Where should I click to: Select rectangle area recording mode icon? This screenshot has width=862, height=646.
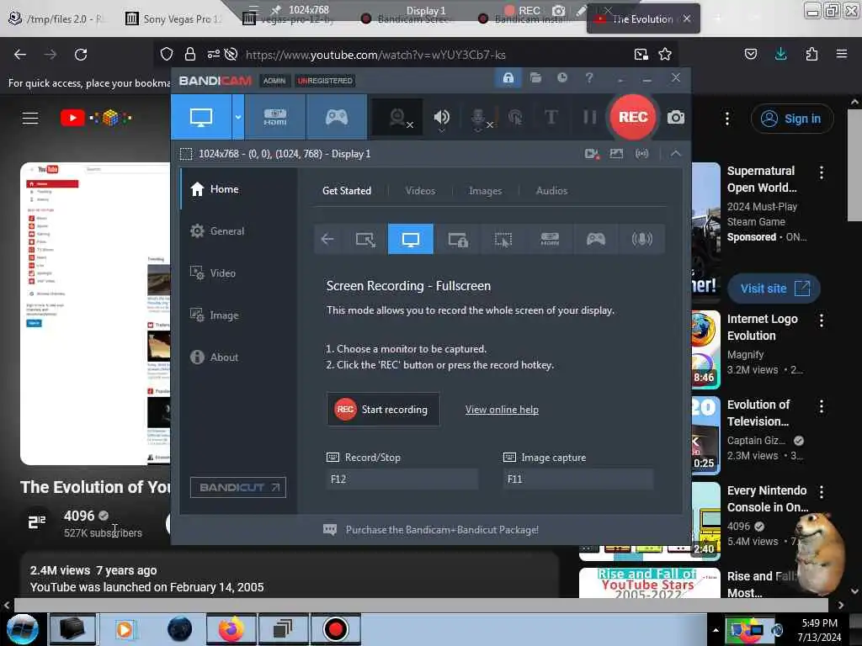tap(365, 239)
